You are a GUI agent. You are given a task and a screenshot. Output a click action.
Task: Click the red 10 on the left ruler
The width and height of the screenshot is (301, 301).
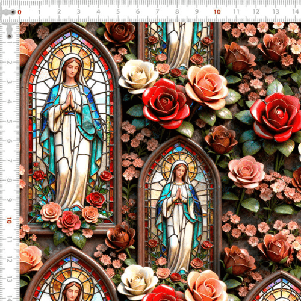pyautogui.click(x=9, y=220)
